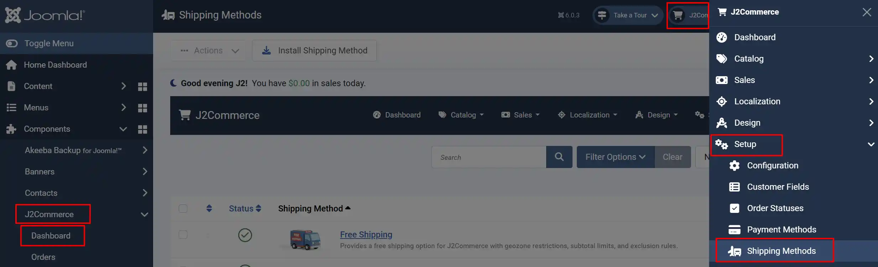The width and height of the screenshot is (878, 267).
Task: Open Menus module dashboard grid icon
Action: (142, 108)
